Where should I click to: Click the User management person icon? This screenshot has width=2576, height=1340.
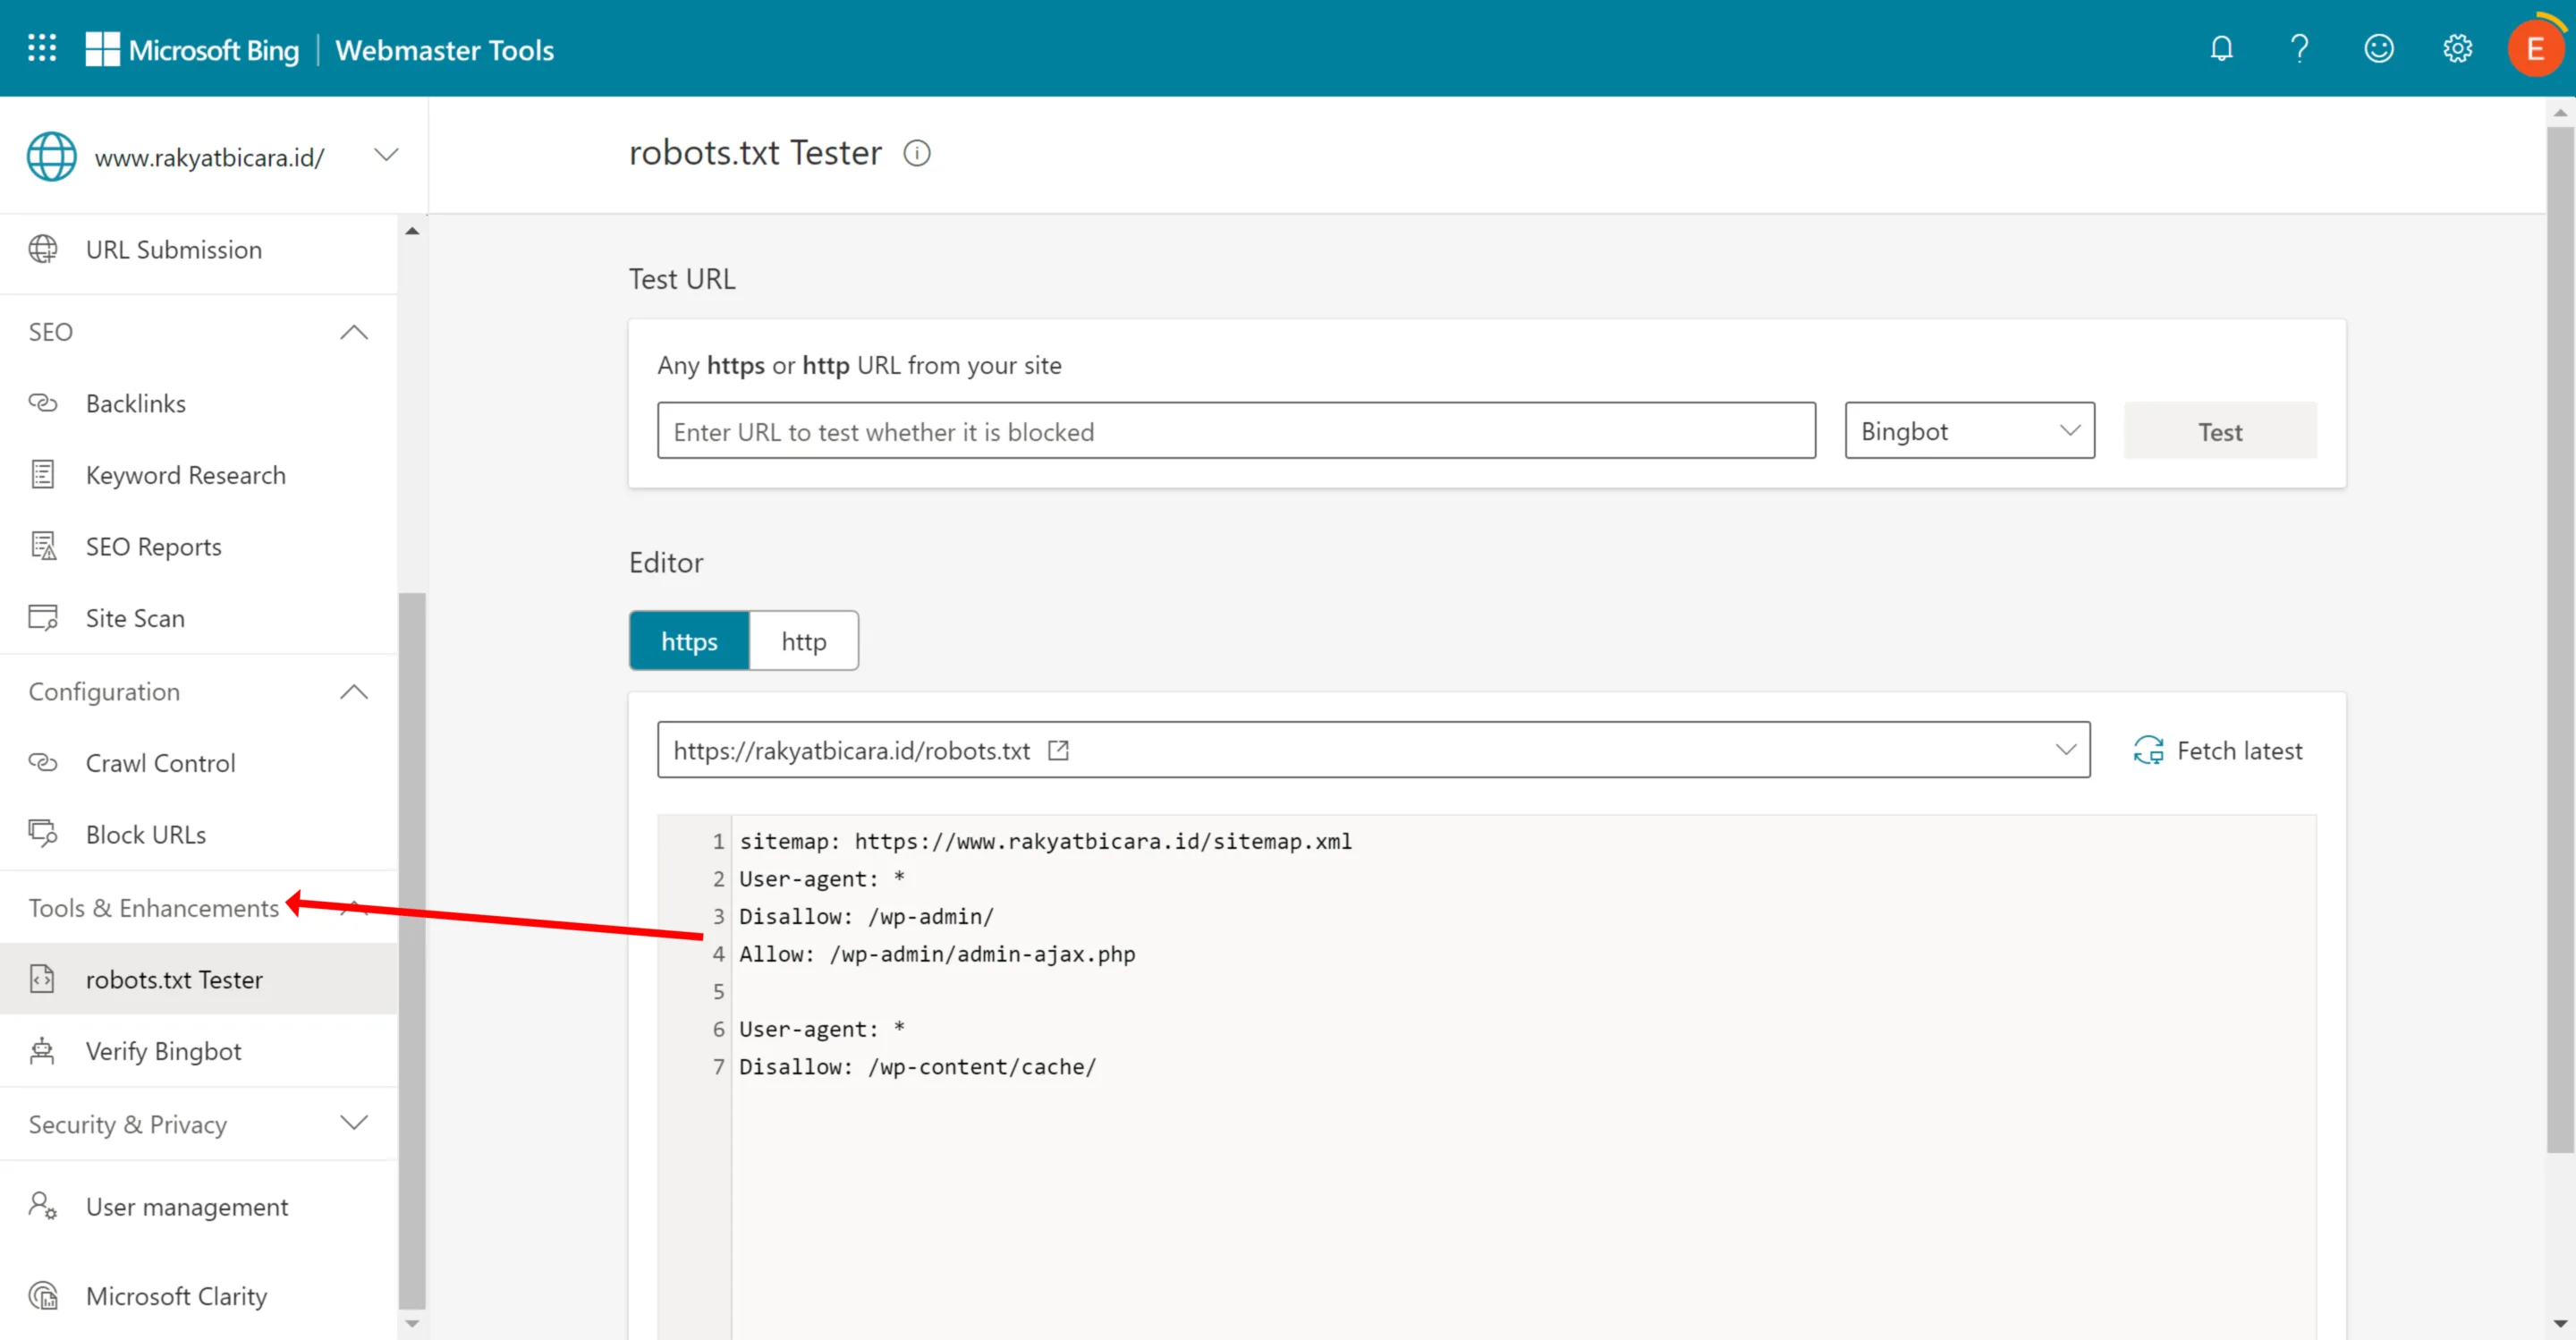[x=43, y=1205]
